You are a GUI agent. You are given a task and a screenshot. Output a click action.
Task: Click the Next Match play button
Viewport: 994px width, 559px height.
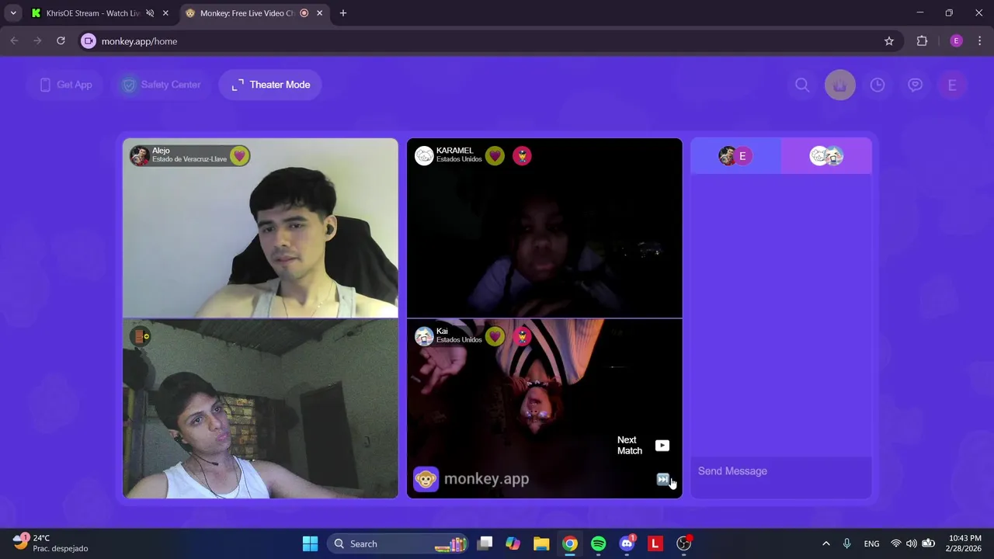click(662, 446)
